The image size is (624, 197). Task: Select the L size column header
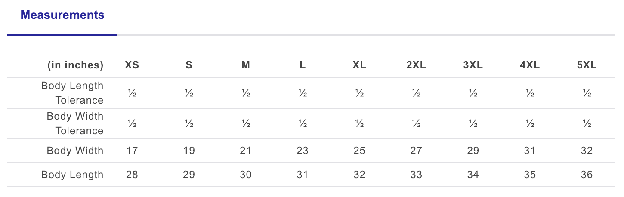tap(303, 65)
